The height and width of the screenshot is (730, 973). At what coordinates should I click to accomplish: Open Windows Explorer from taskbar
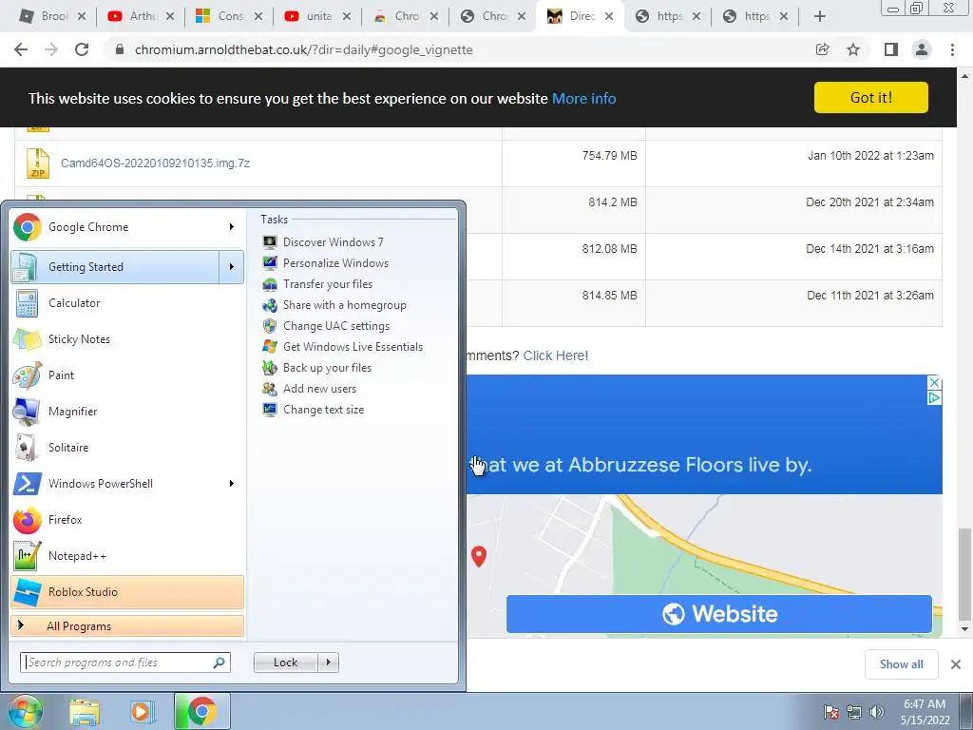tap(85, 712)
